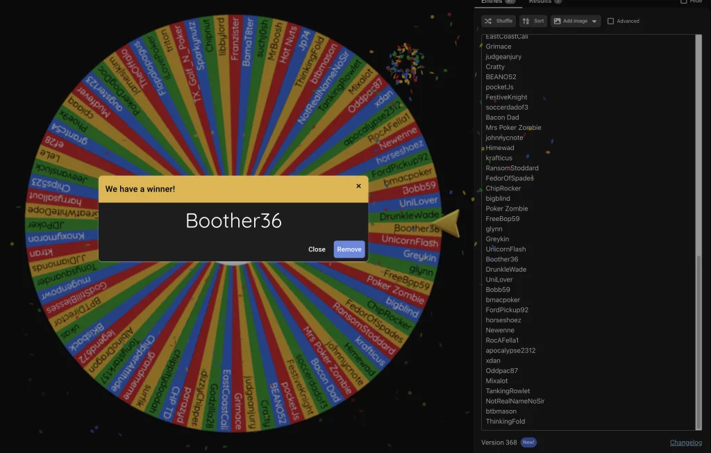Open the Add image dropdown

[x=575, y=21]
